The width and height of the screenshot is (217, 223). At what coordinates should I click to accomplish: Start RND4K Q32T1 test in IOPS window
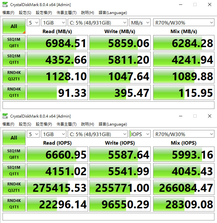(14, 187)
